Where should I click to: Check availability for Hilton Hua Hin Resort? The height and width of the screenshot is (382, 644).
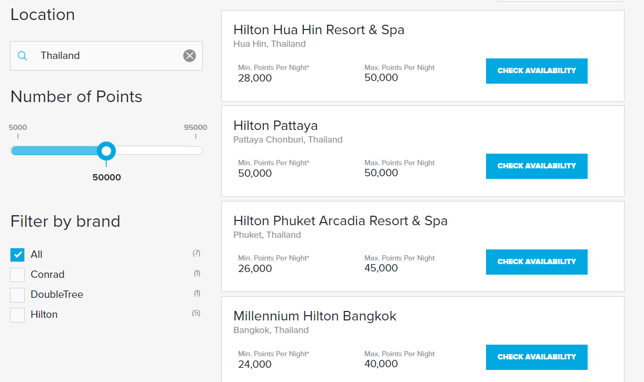536,71
